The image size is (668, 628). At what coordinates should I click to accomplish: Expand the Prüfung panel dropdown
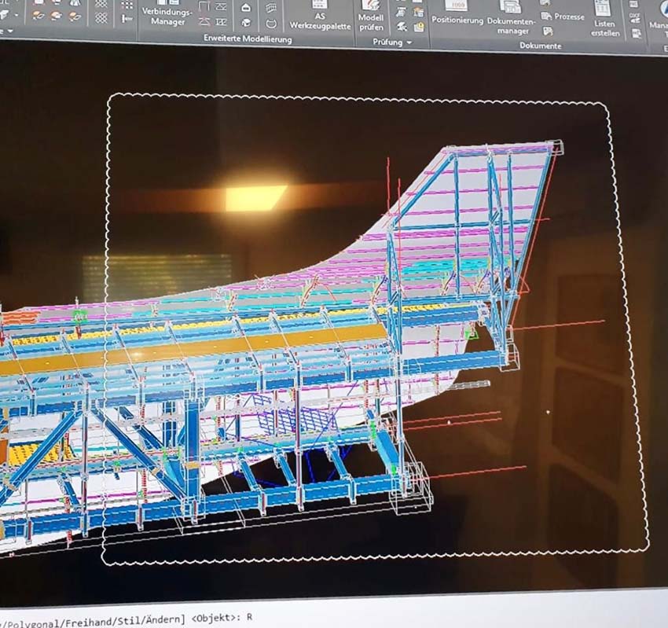(x=409, y=43)
